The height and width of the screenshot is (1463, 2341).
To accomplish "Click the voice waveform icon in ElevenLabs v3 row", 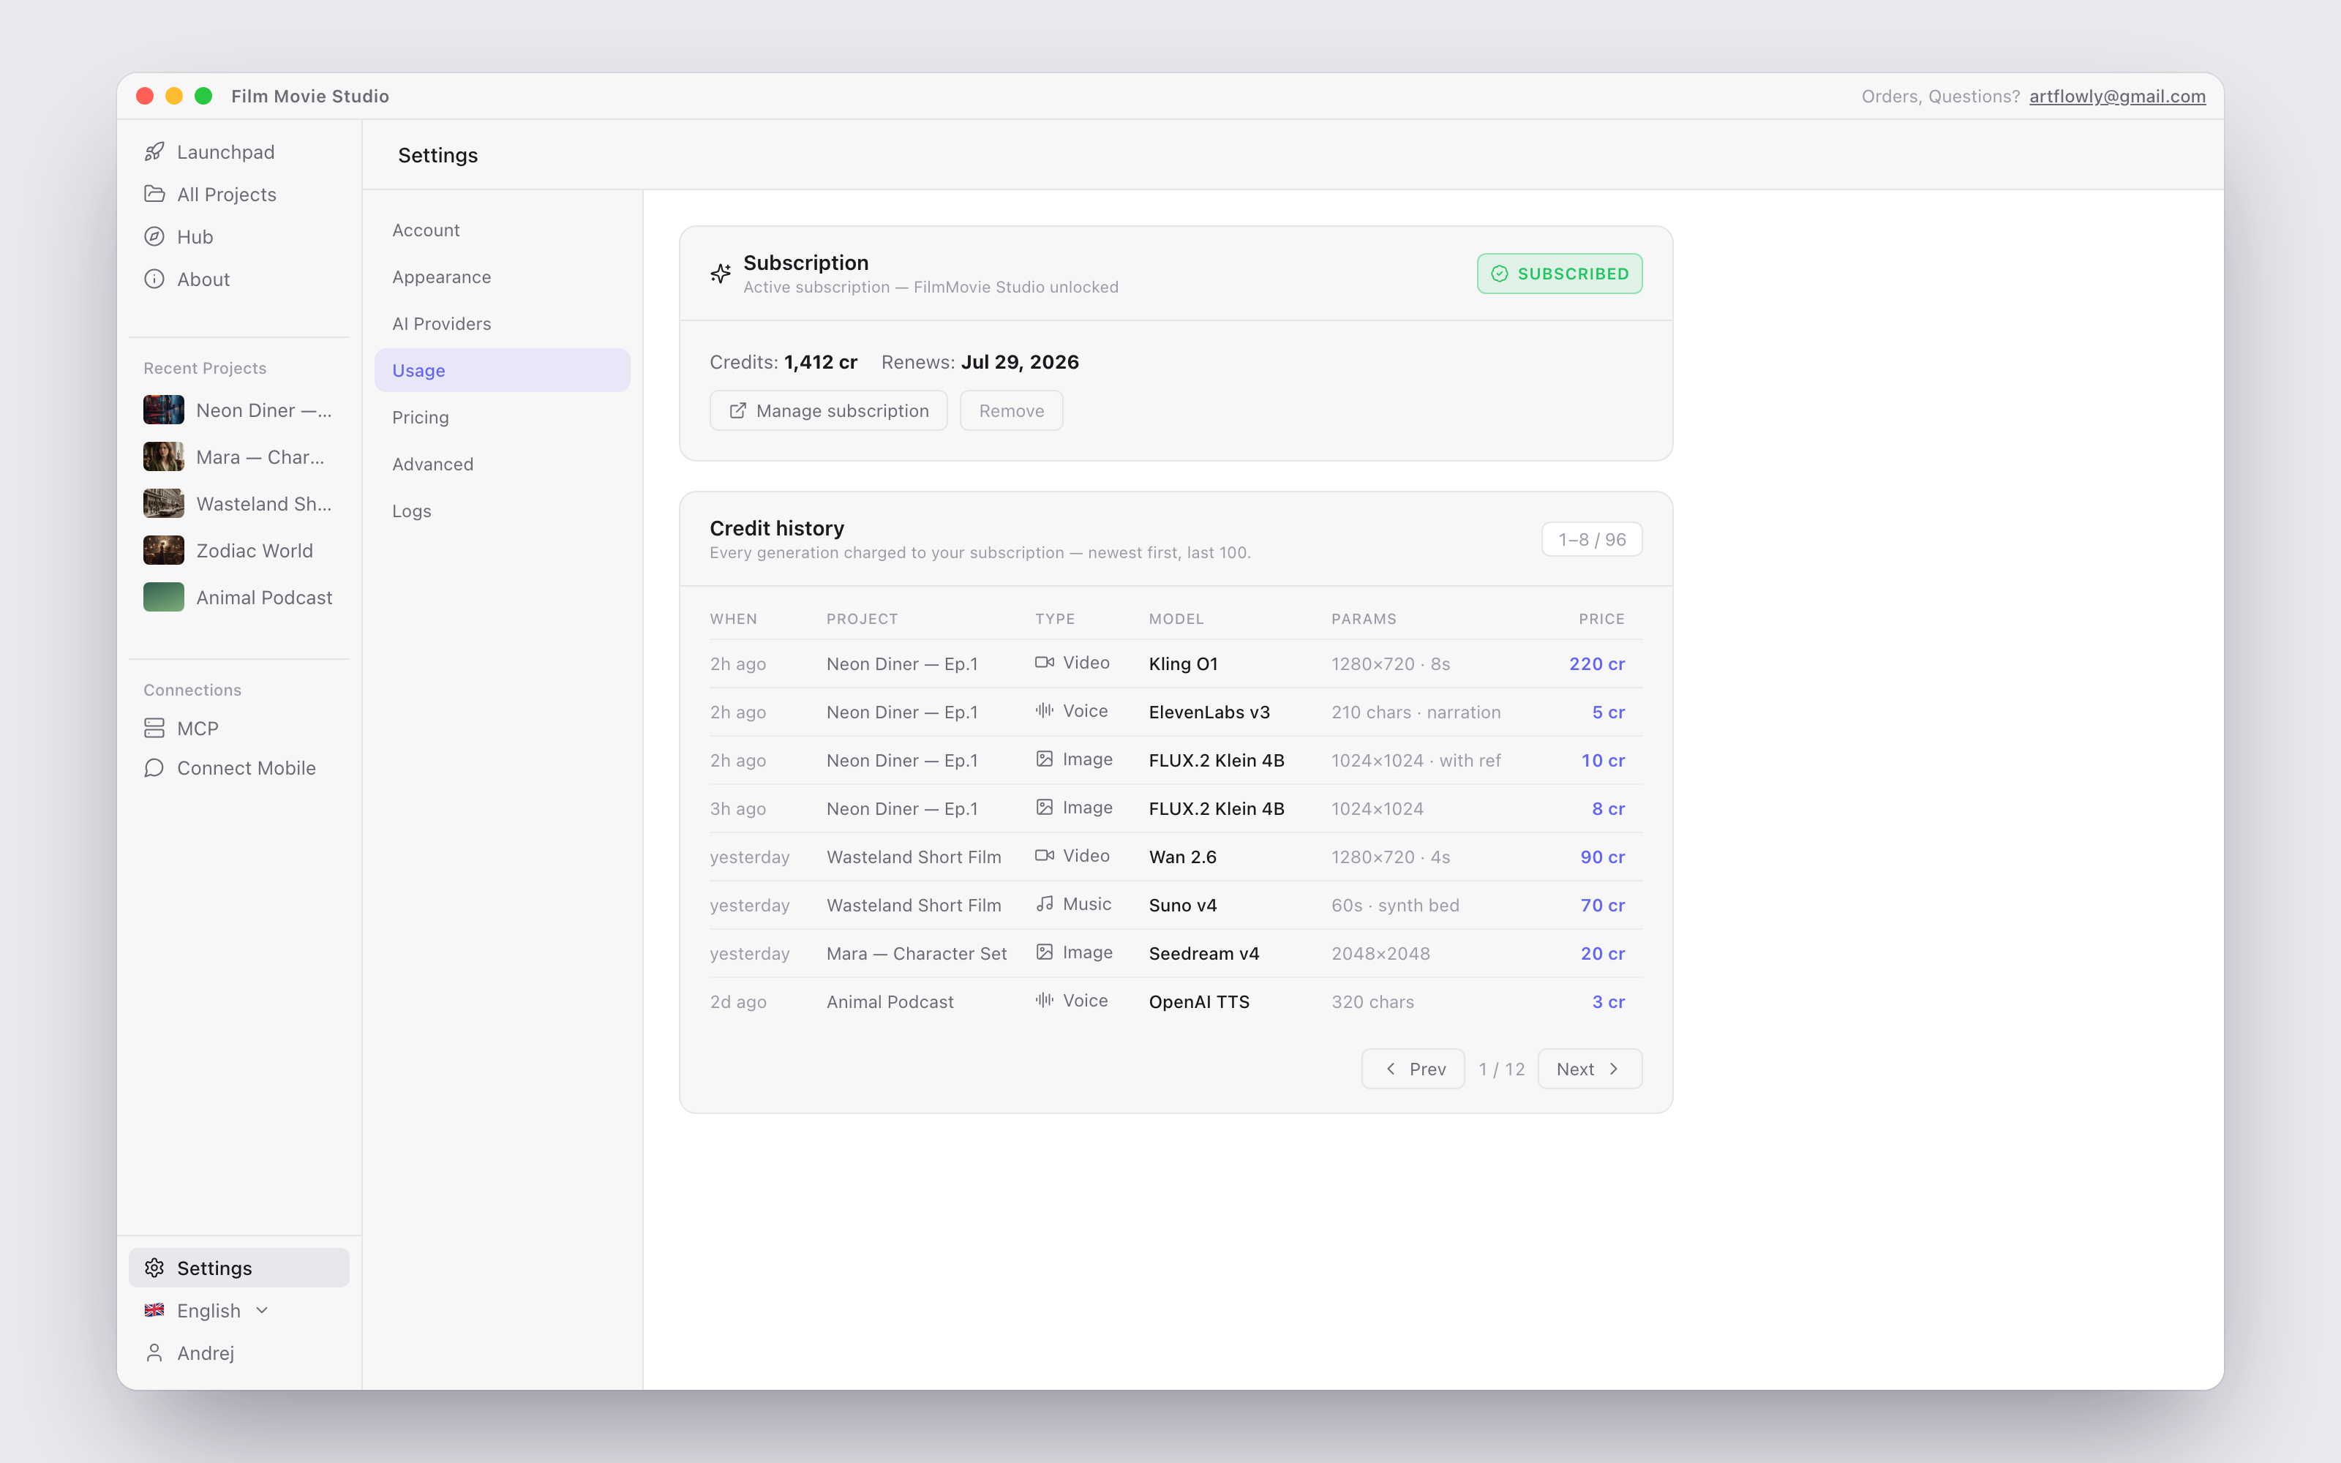I will pyautogui.click(x=1045, y=711).
